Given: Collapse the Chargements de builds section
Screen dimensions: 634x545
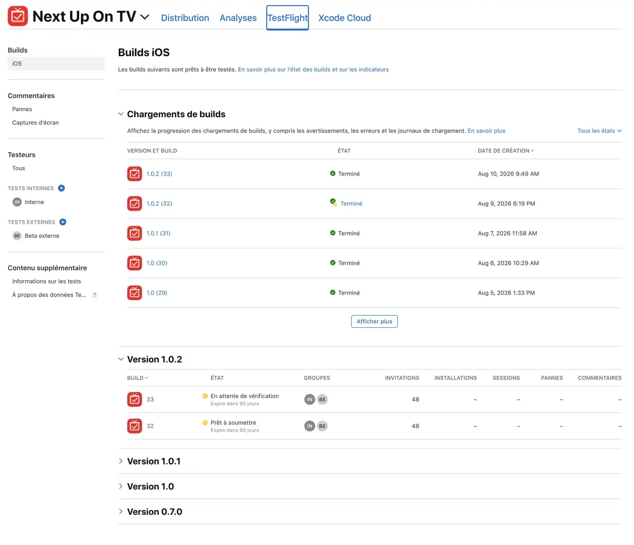Looking at the screenshot, I should [121, 114].
